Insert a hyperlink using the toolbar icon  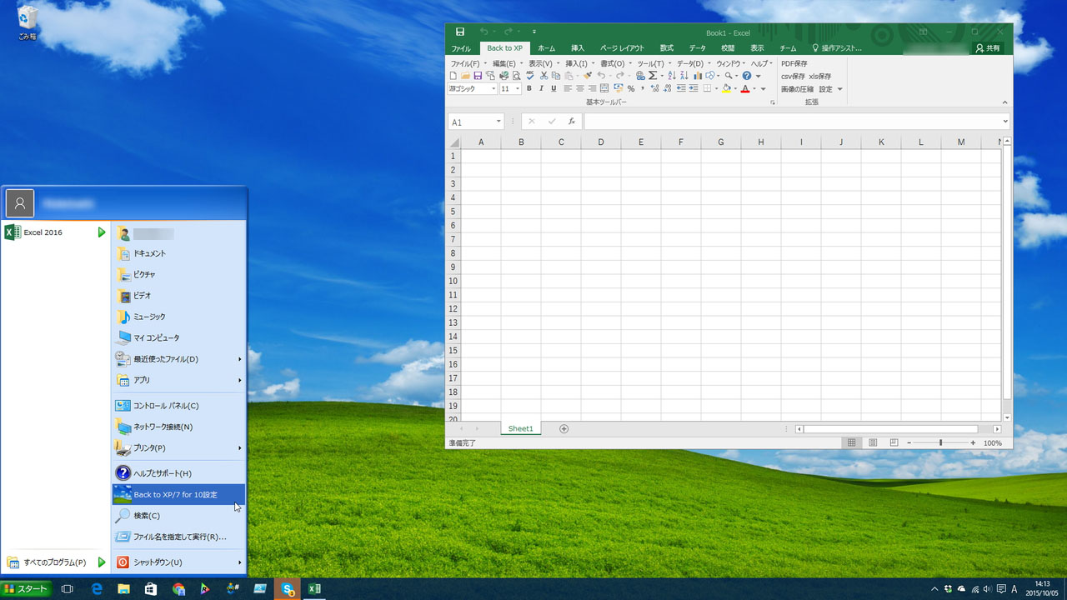640,76
